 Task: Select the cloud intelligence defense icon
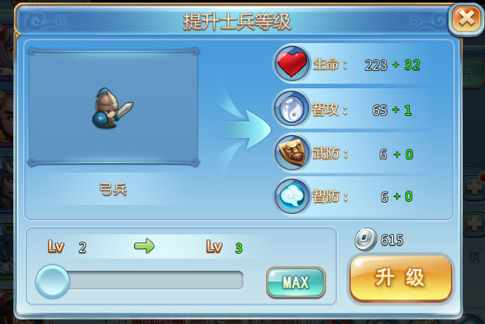click(291, 196)
